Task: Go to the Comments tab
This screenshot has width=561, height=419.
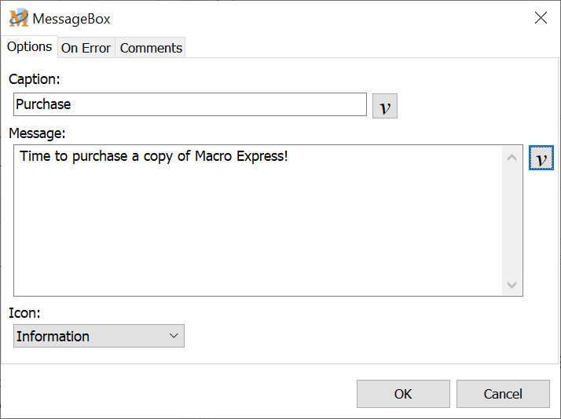Action: (x=151, y=48)
